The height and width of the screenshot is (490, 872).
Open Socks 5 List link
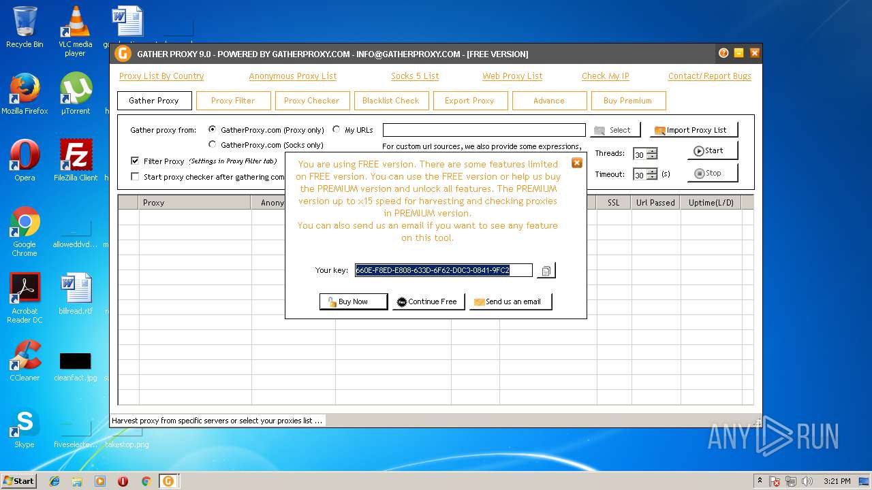coord(415,76)
